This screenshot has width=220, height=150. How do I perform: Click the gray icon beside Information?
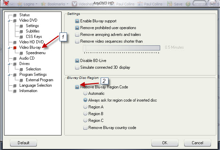(x=15, y=91)
